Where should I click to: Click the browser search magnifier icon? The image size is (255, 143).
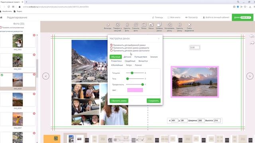pos(238,2)
